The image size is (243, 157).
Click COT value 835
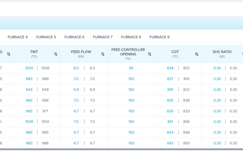170,101
